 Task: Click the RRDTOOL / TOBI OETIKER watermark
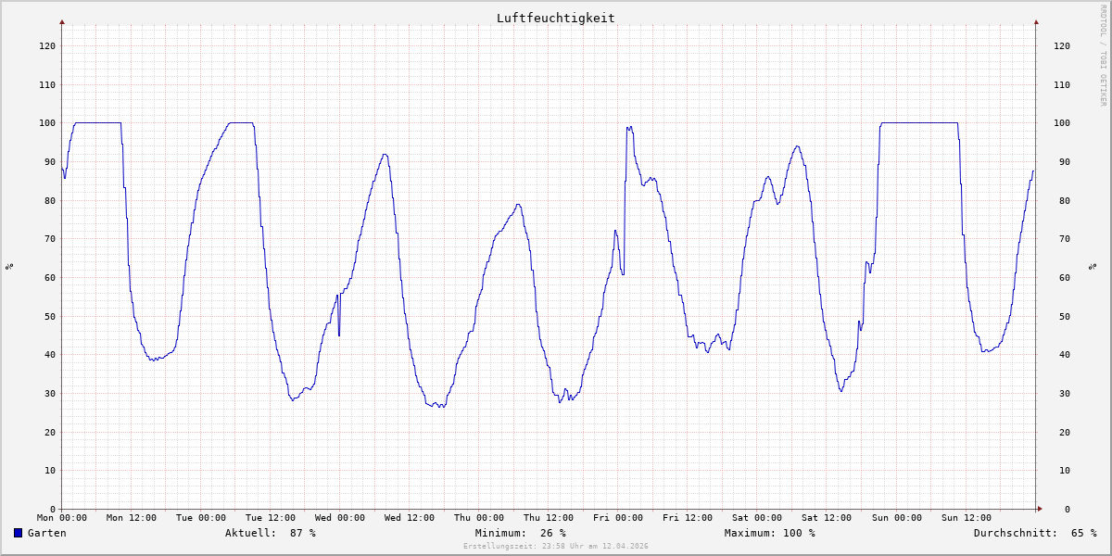click(x=1103, y=55)
